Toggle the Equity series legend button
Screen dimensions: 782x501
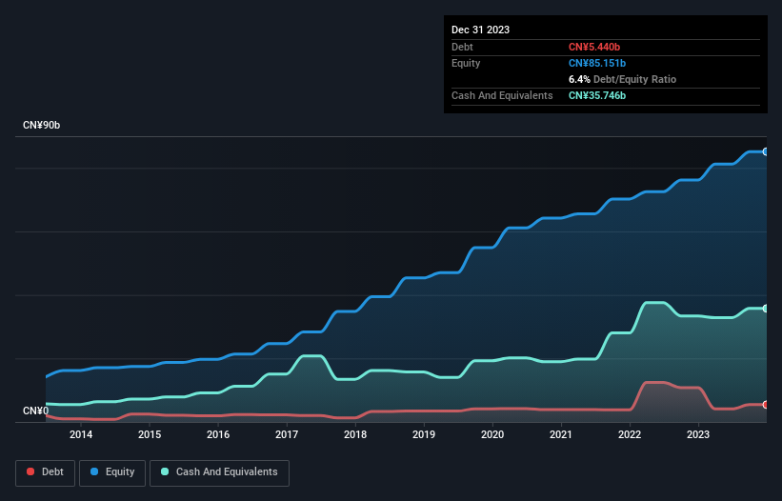click(x=112, y=472)
